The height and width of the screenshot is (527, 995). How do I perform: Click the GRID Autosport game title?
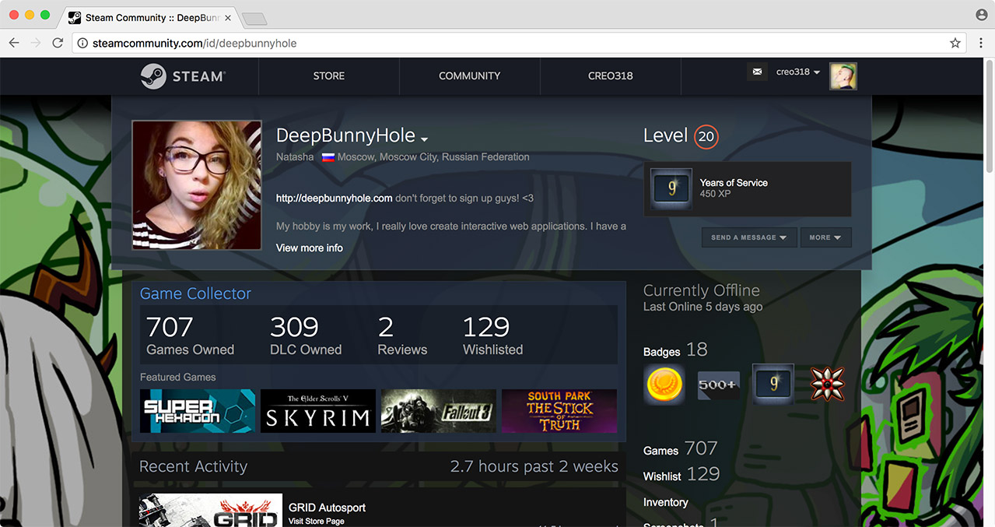coord(327,508)
